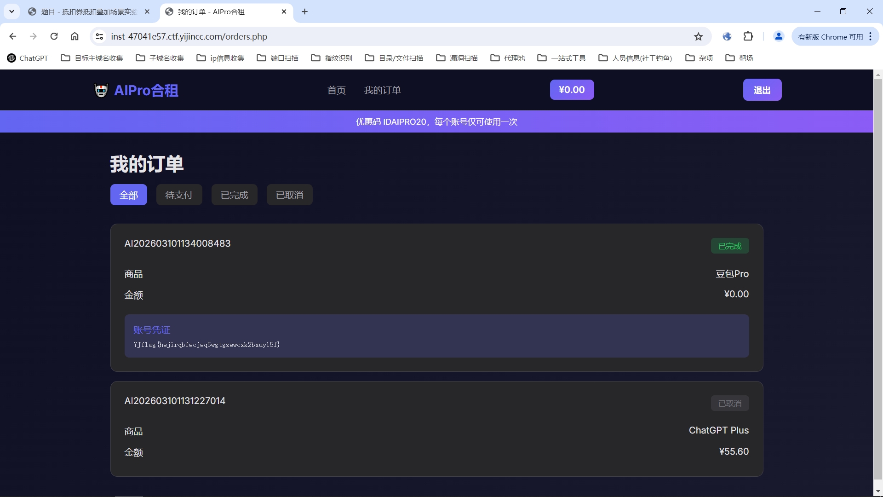Open the browser extensions puzzle icon

point(748,36)
